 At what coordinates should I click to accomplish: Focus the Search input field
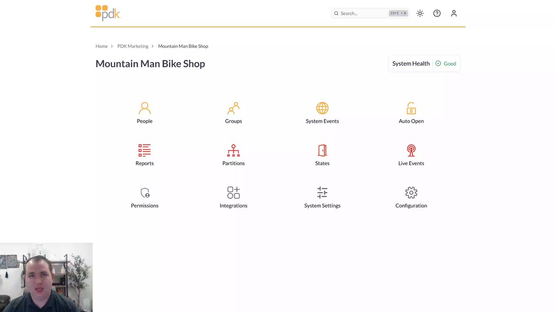(370, 13)
